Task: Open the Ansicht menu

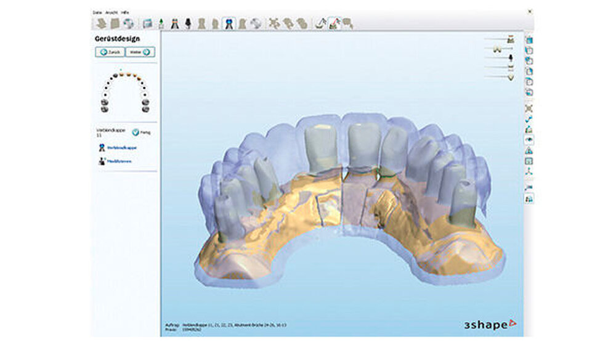Action: click(x=111, y=12)
